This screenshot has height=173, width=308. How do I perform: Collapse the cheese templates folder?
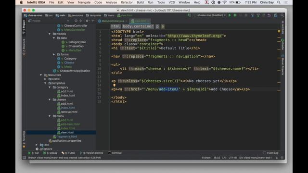click(50, 99)
